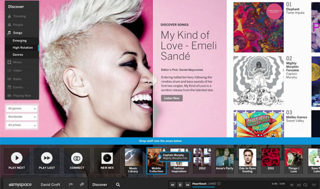Open the Elephant album cover by Tame Impala

pyautogui.click(x=259, y=27)
